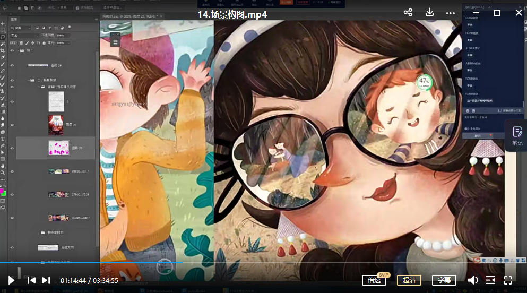The image size is (527, 293).
Task: Toggle 字幕 subtitles
Action: tap(444, 280)
